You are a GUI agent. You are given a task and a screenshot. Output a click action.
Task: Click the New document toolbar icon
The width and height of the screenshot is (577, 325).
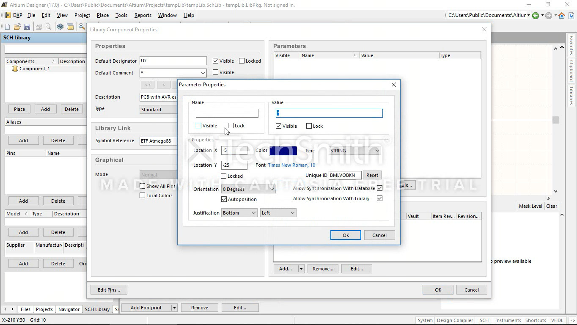point(8,27)
